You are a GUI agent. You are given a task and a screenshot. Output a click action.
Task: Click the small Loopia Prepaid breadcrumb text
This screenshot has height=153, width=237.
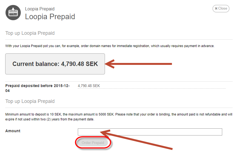click(x=40, y=9)
